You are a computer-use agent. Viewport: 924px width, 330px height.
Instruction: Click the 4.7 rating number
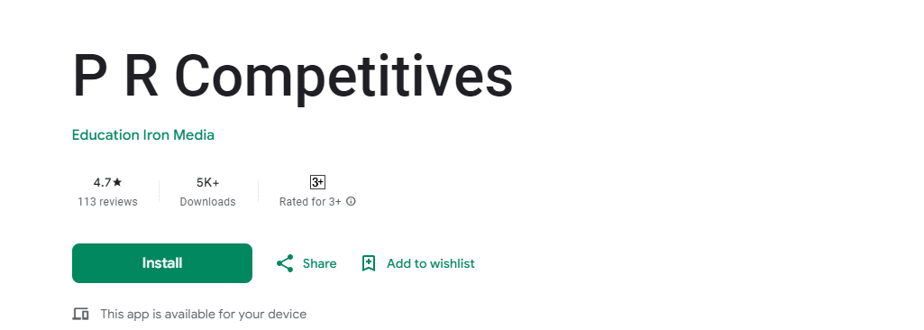pos(103,182)
